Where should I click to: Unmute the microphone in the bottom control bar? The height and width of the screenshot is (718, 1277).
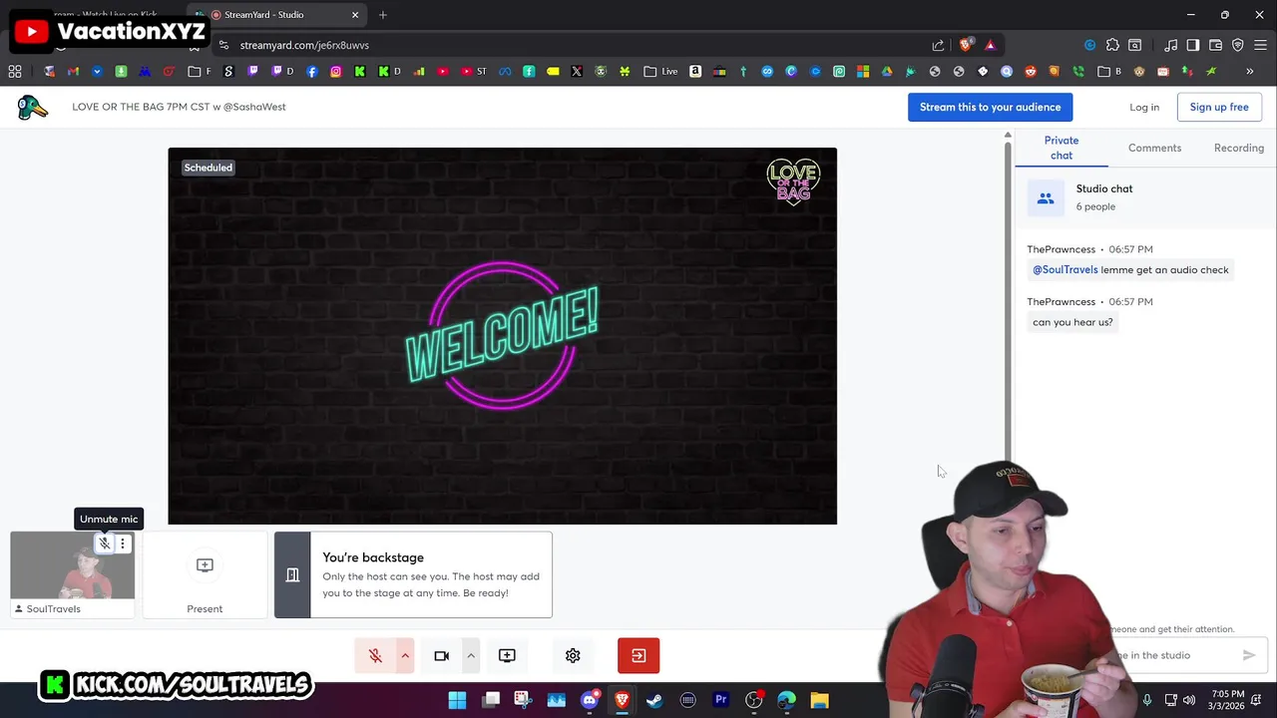375,655
